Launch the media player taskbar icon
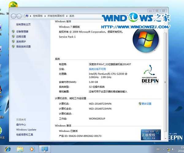 pyautogui.click(x=32, y=149)
